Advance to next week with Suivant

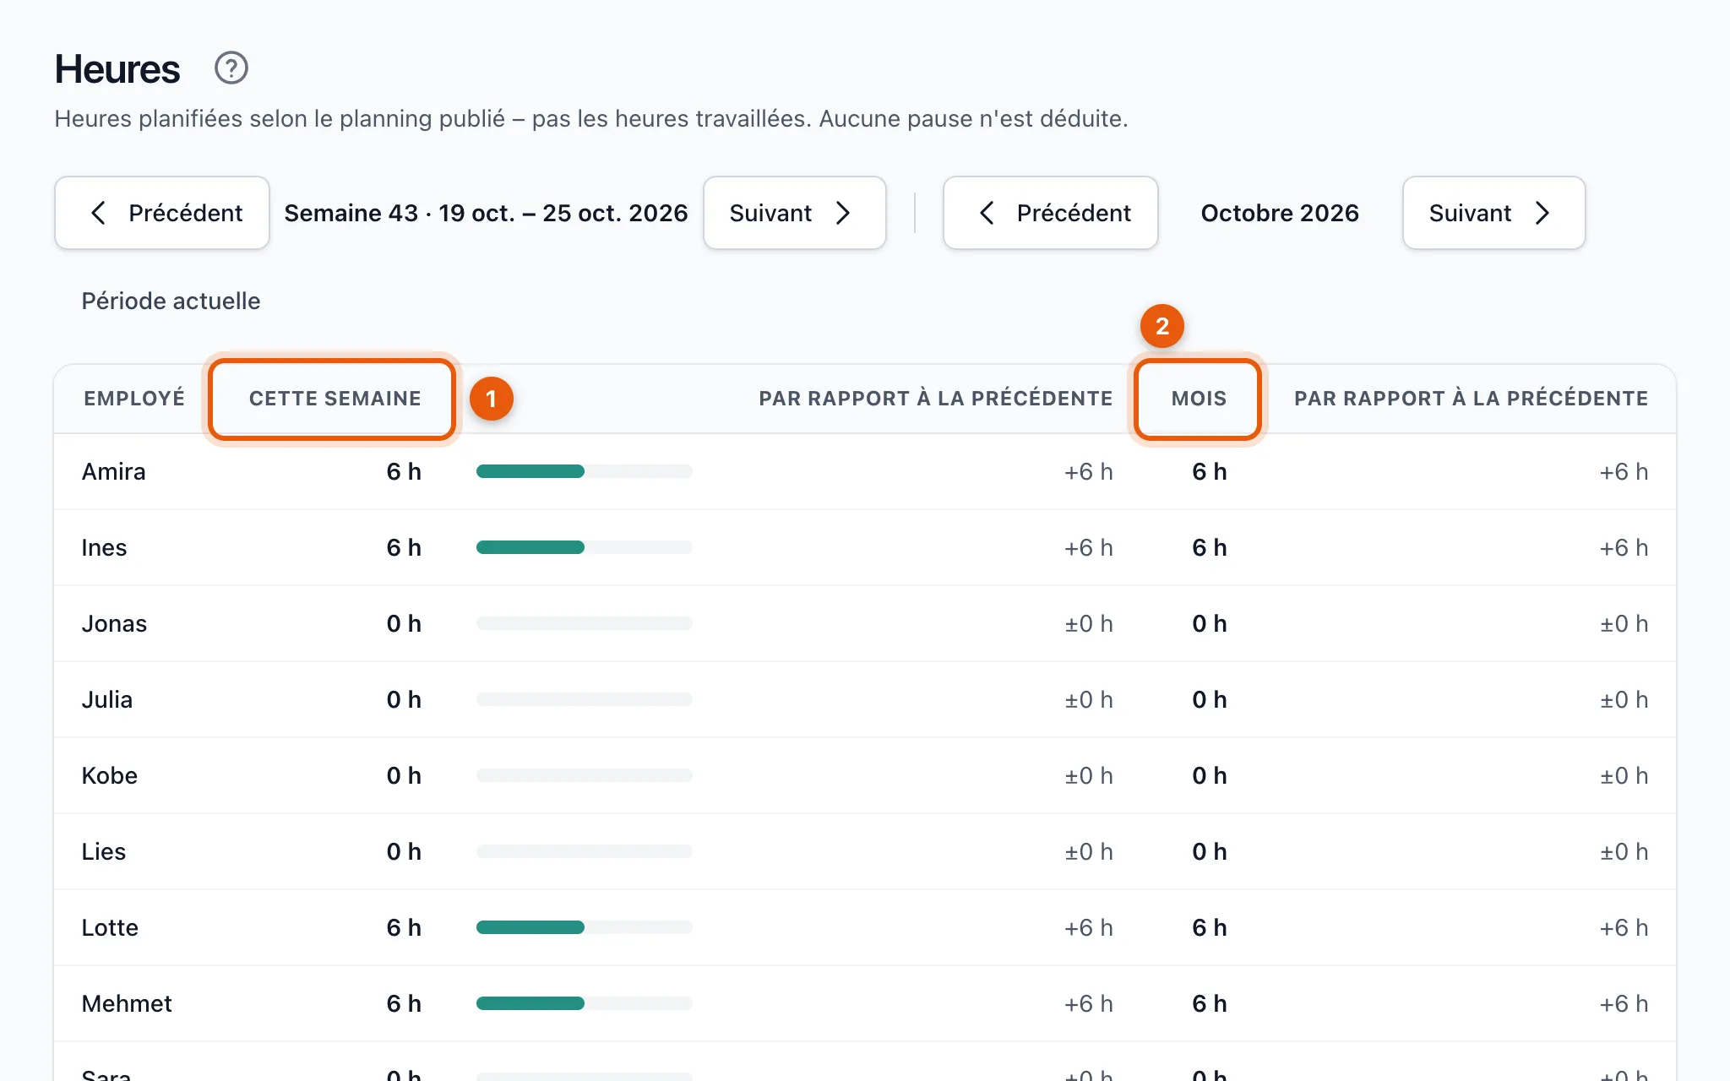click(795, 213)
